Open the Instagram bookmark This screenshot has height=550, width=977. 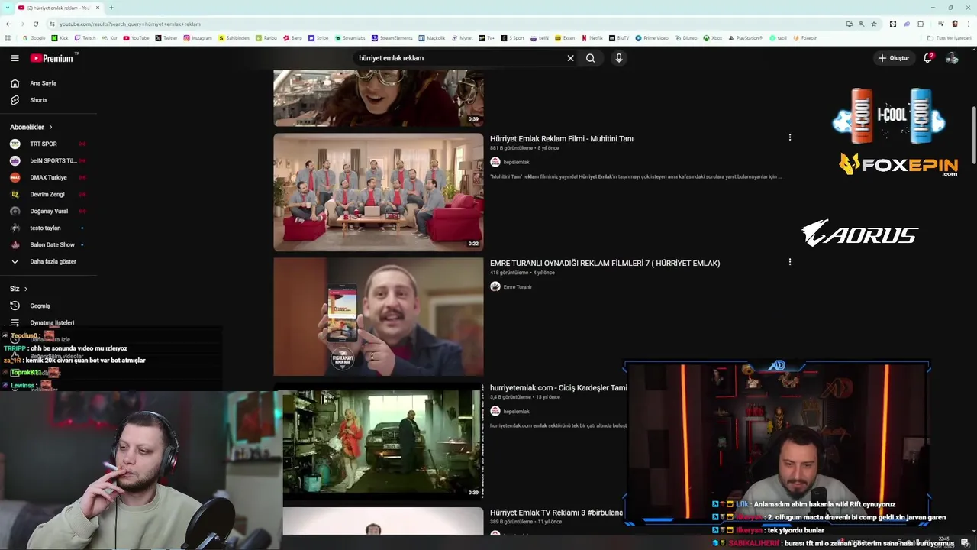pyautogui.click(x=198, y=37)
